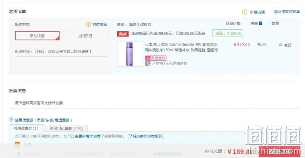Switch to 不可用优惠券(499) tab
The height and width of the screenshot is (158, 305).
click(x=66, y=128)
